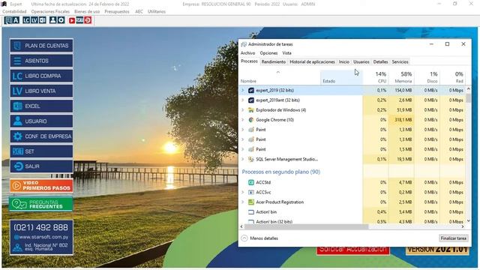The image size is (480, 270).
Task: Click the Excel sidebar button
Action: tap(41, 106)
